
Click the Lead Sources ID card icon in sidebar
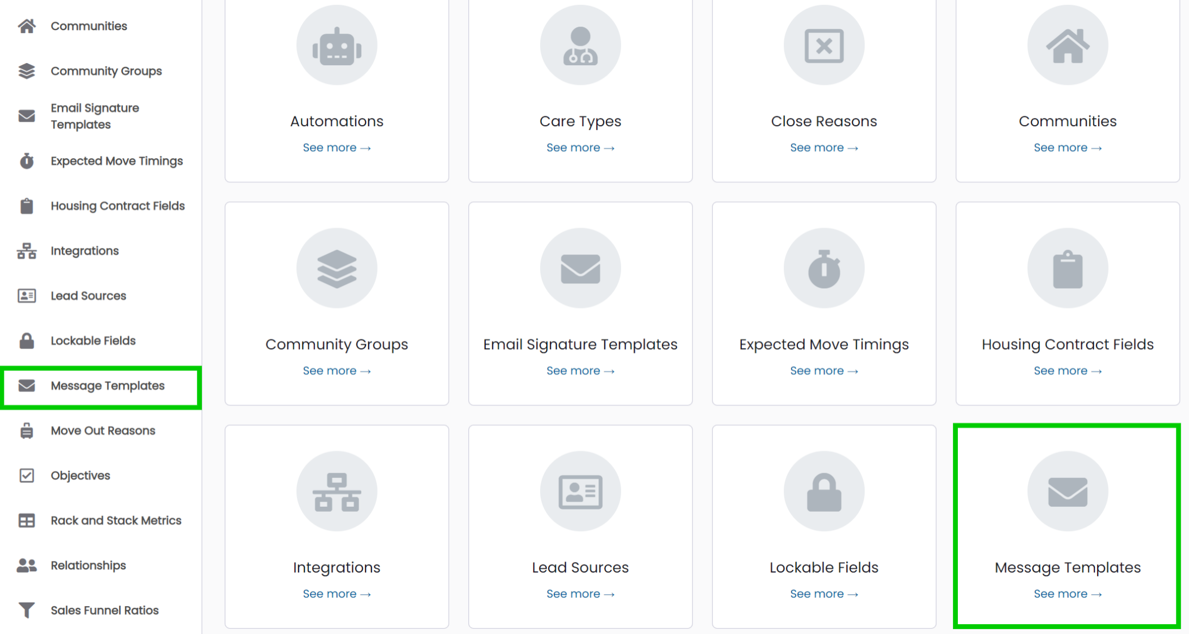[27, 296]
